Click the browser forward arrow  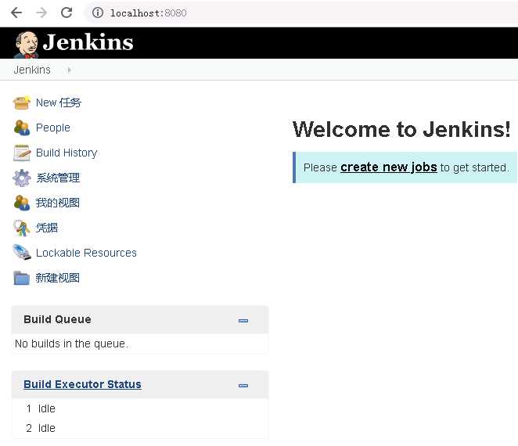tap(41, 13)
